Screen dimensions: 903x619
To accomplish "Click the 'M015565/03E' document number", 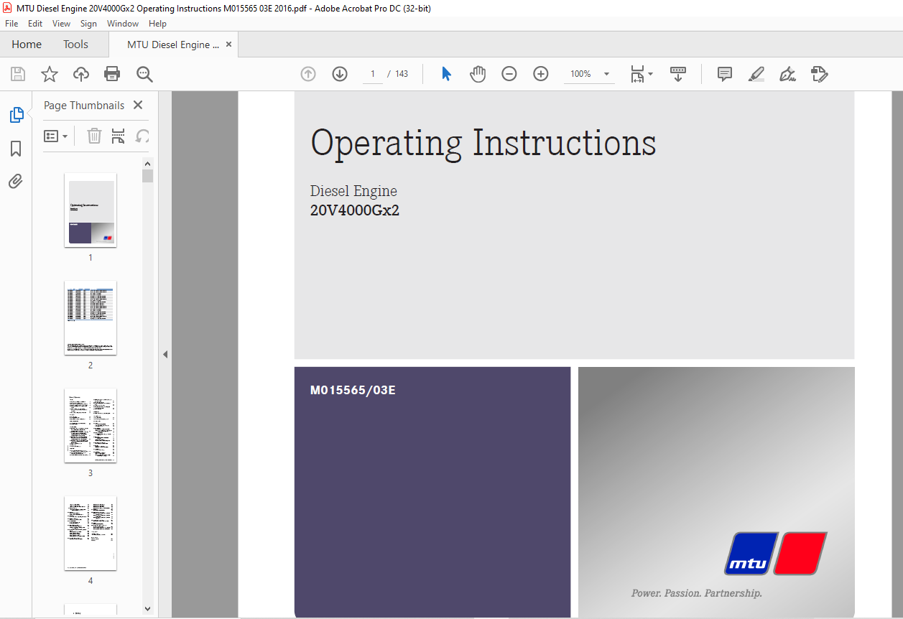I will (353, 391).
